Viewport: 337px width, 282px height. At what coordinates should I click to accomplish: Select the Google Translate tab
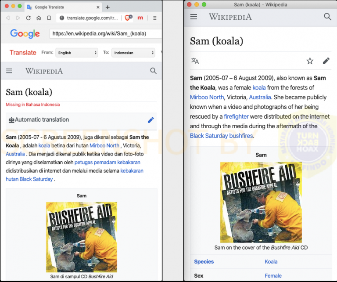pyautogui.click(x=63, y=7)
